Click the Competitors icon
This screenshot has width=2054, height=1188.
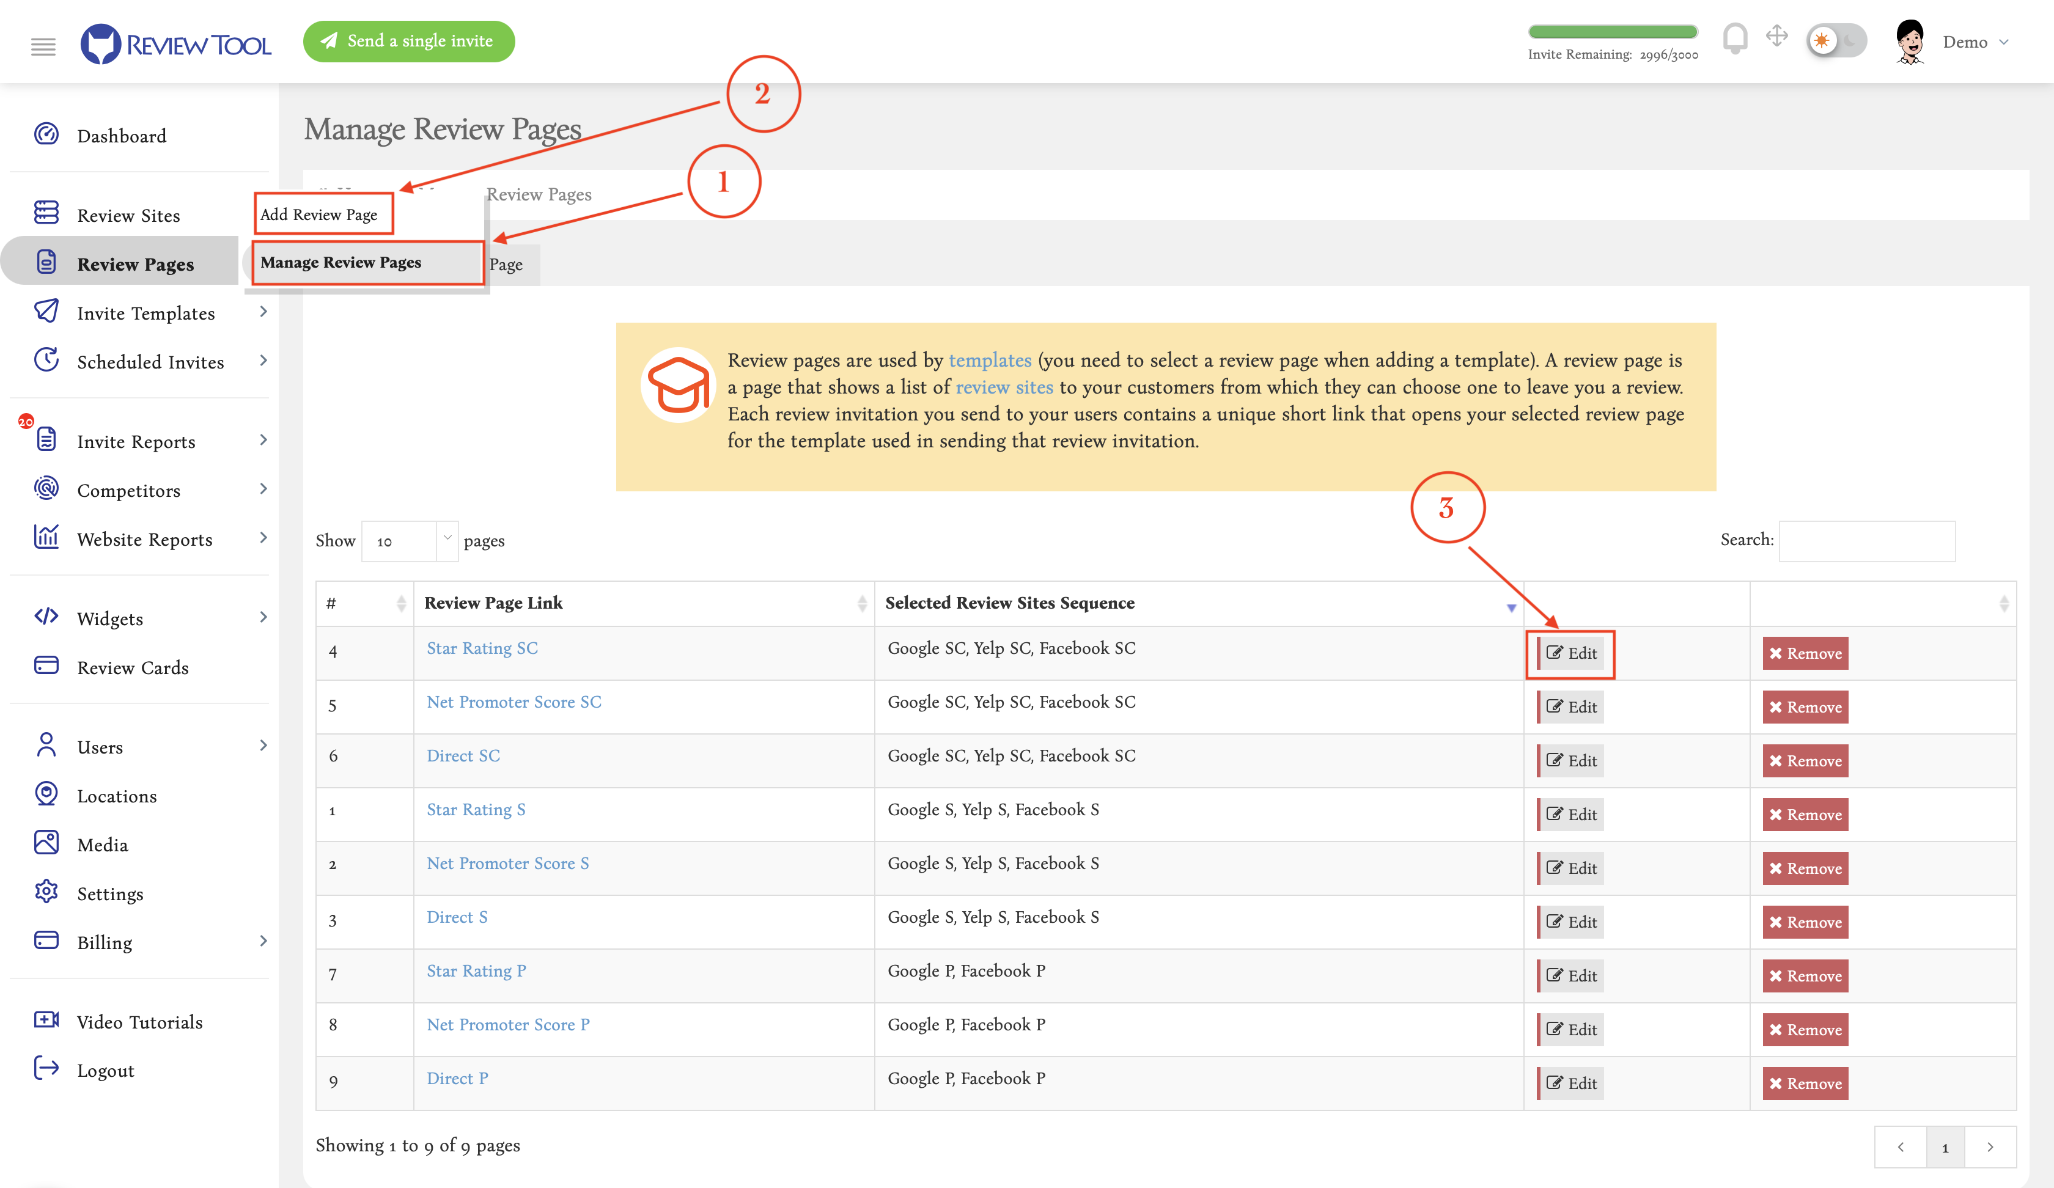[46, 490]
